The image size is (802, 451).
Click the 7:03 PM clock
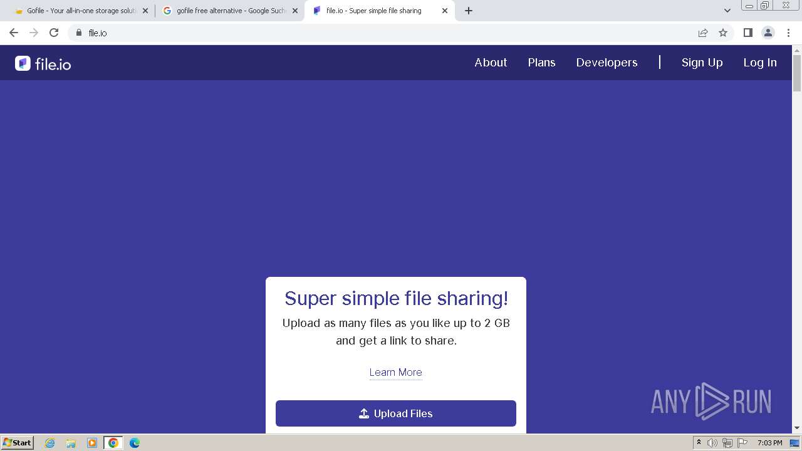coord(770,443)
